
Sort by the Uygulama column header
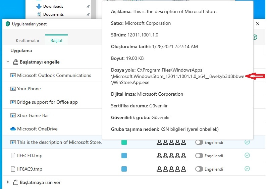coord(21,51)
